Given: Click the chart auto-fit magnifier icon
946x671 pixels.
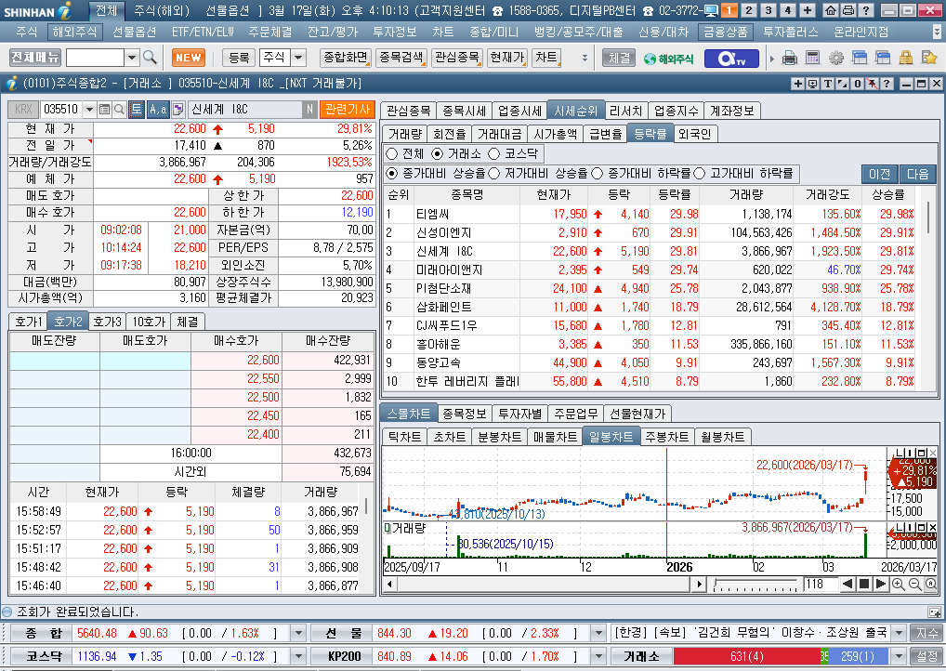Looking at the screenshot, I should [931, 585].
